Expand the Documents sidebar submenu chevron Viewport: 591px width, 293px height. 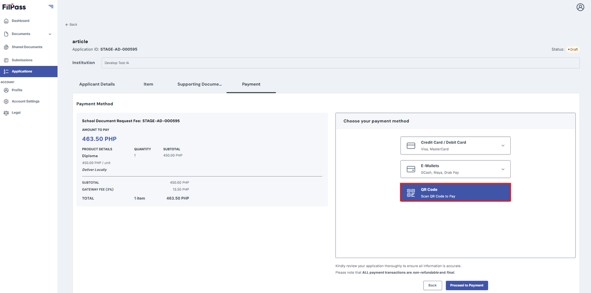pyautogui.click(x=50, y=34)
